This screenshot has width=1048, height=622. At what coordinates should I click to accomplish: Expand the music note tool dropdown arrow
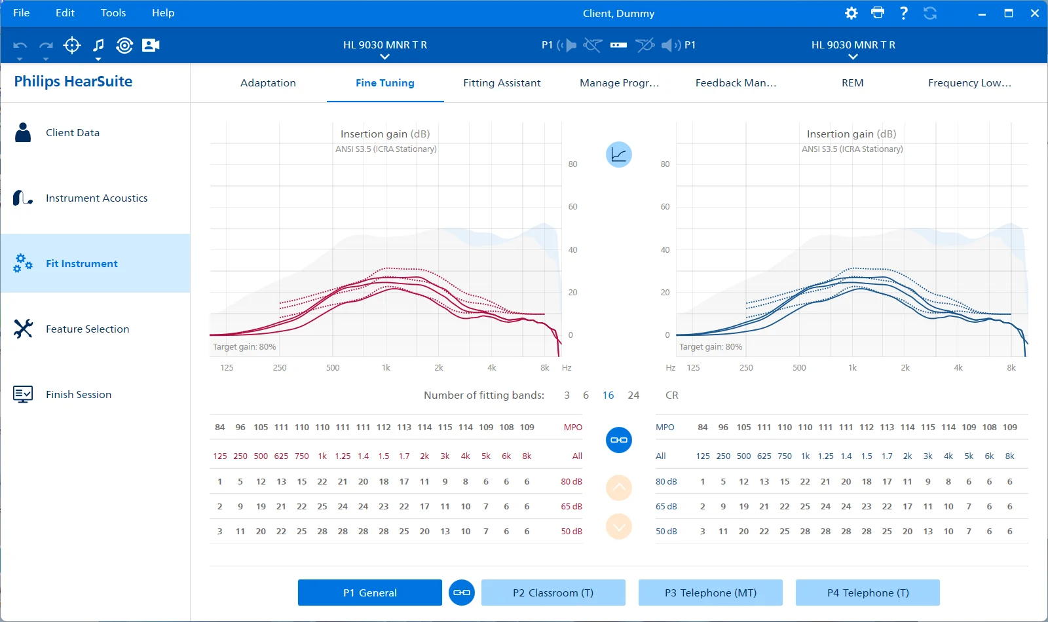[98, 59]
